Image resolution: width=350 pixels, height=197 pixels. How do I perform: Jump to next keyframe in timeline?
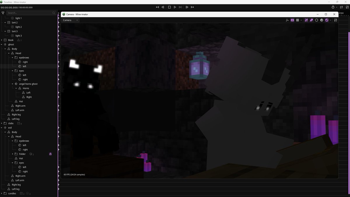pyautogui.click(x=192, y=7)
